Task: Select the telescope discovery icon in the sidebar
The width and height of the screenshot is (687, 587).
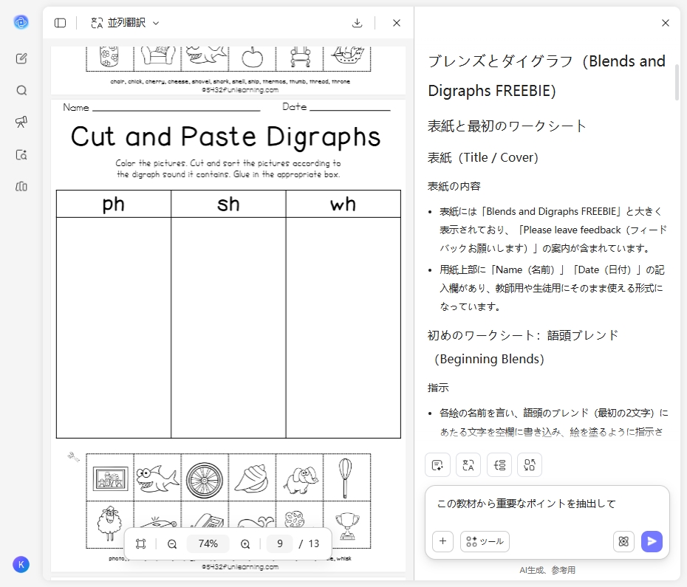Action: click(x=21, y=123)
